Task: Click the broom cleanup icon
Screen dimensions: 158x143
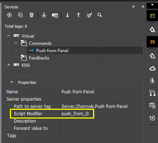Action: tap(89, 15)
